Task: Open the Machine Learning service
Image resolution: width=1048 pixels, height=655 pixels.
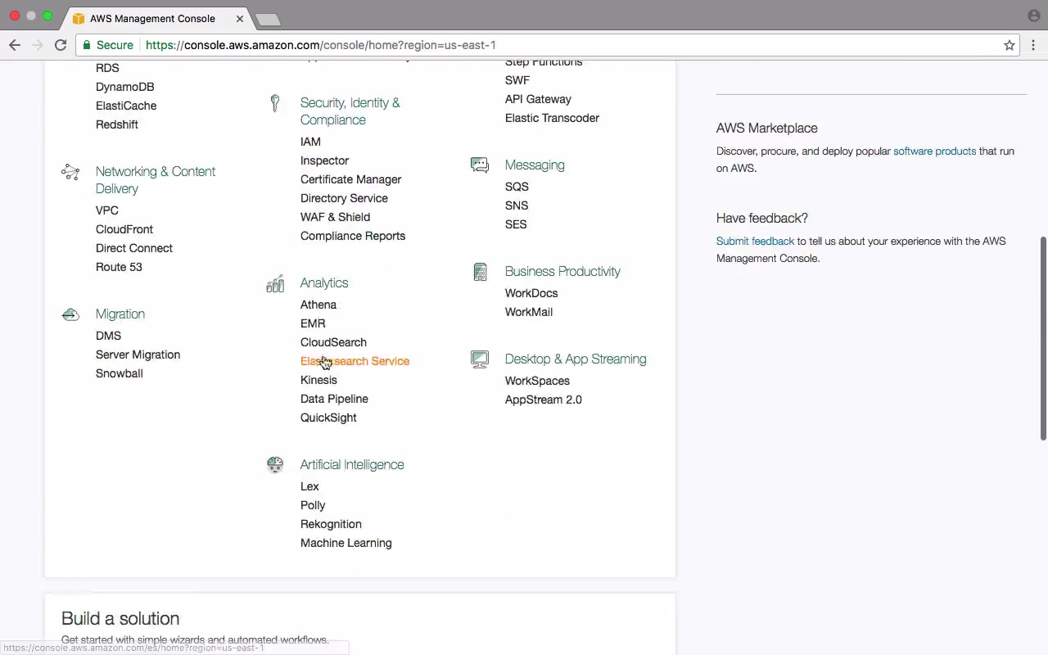Action: click(x=346, y=543)
